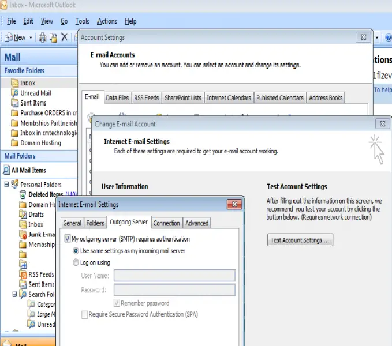392x346 pixels.
Task: Click the Membship folder icon in Mail Folders
Action: [23, 245]
